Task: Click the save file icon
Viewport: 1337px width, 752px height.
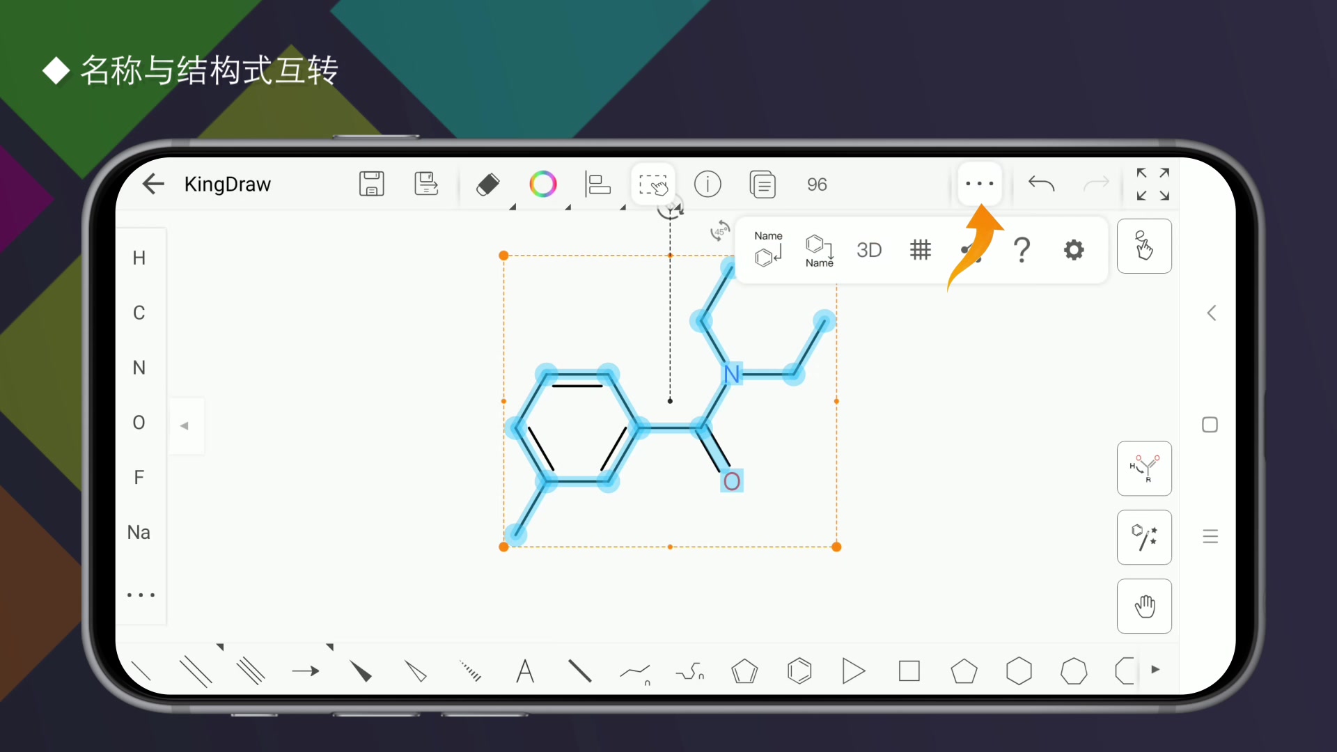Action: pos(371,185)
